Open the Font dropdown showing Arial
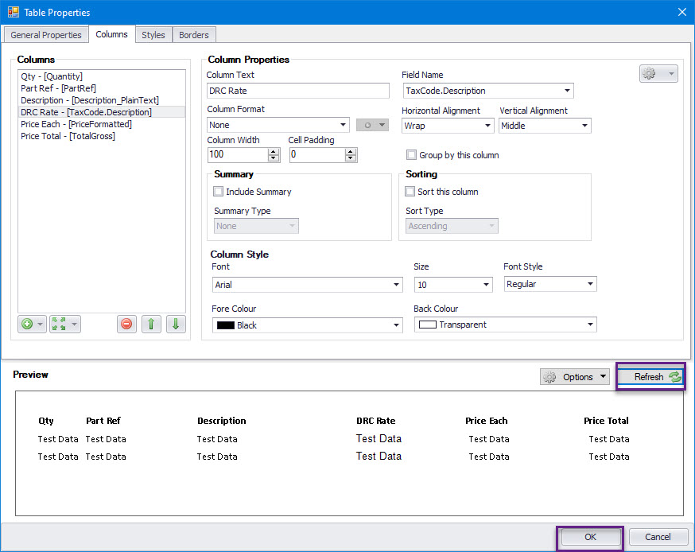 [307, 284]
